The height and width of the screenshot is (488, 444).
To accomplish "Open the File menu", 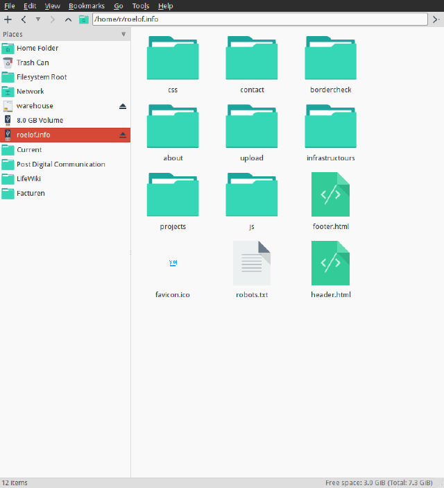I will click(x=9, y=6).
